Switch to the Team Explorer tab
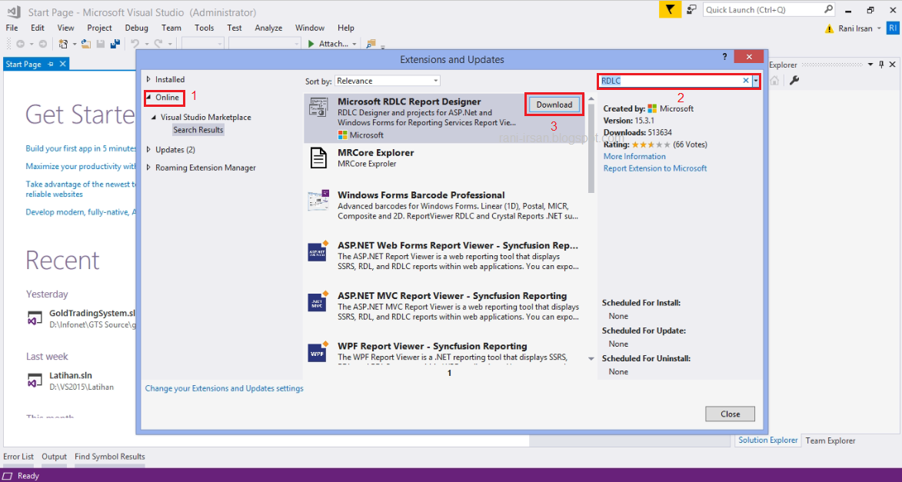This screenshot has height=482, width=902. point(830,440)
